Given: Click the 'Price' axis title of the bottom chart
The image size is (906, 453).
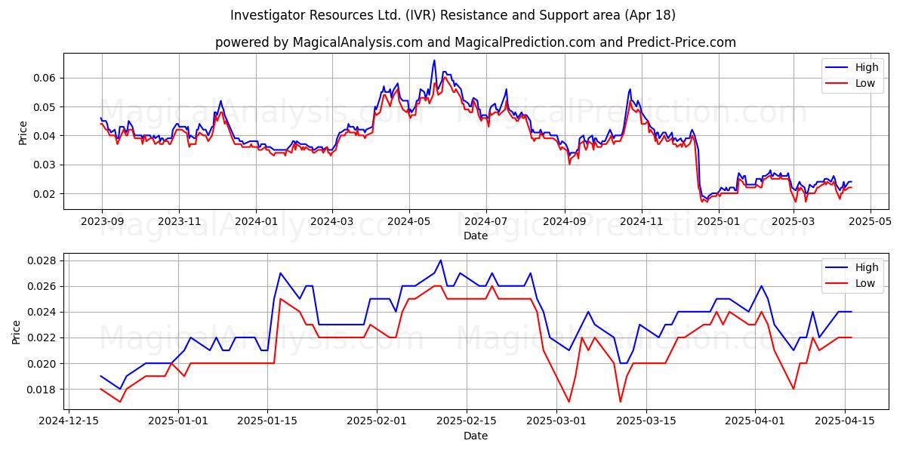Looking at the screenshot, I should (x=17, y=332).
